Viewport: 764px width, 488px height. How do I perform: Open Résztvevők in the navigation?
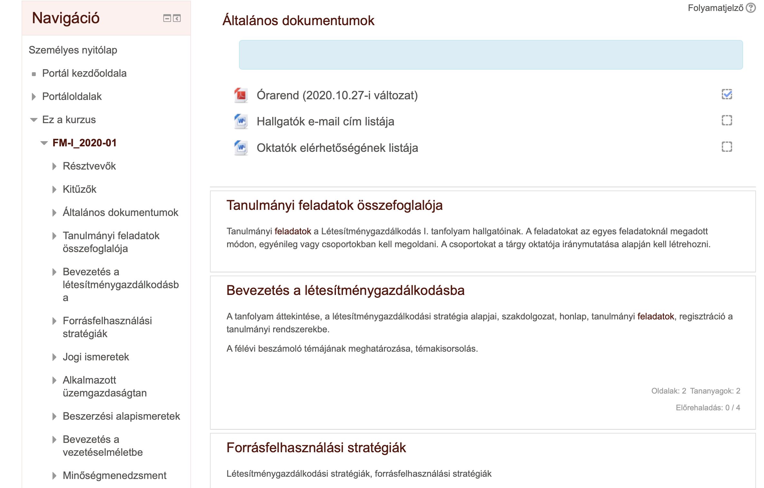pyautogui.click(x=89, y=166)
